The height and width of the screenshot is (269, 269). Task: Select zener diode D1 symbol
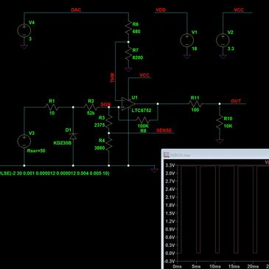click(73, 136)
